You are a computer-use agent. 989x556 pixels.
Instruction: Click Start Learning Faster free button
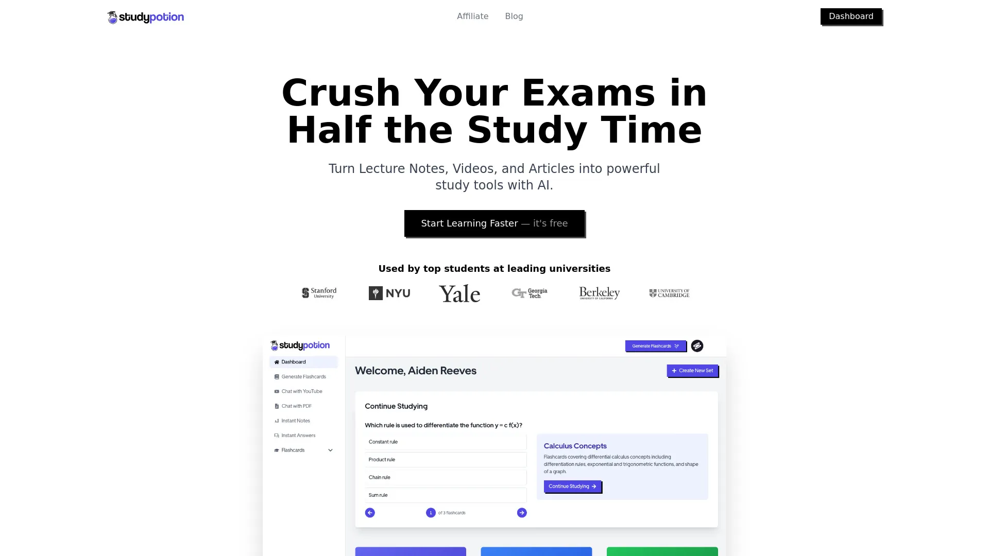[494, 223]
